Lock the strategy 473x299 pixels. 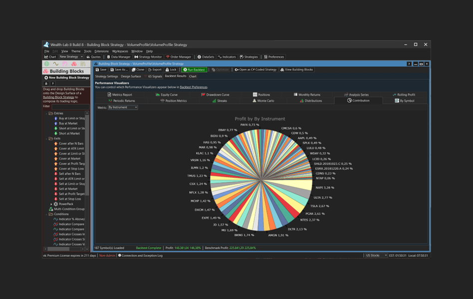(171, 70)
